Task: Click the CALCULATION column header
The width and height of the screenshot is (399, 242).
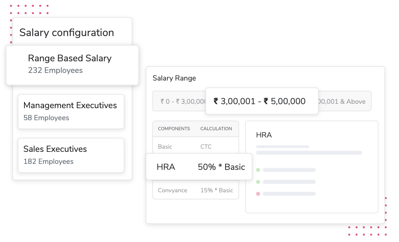Action: click(x=216, y=129)
